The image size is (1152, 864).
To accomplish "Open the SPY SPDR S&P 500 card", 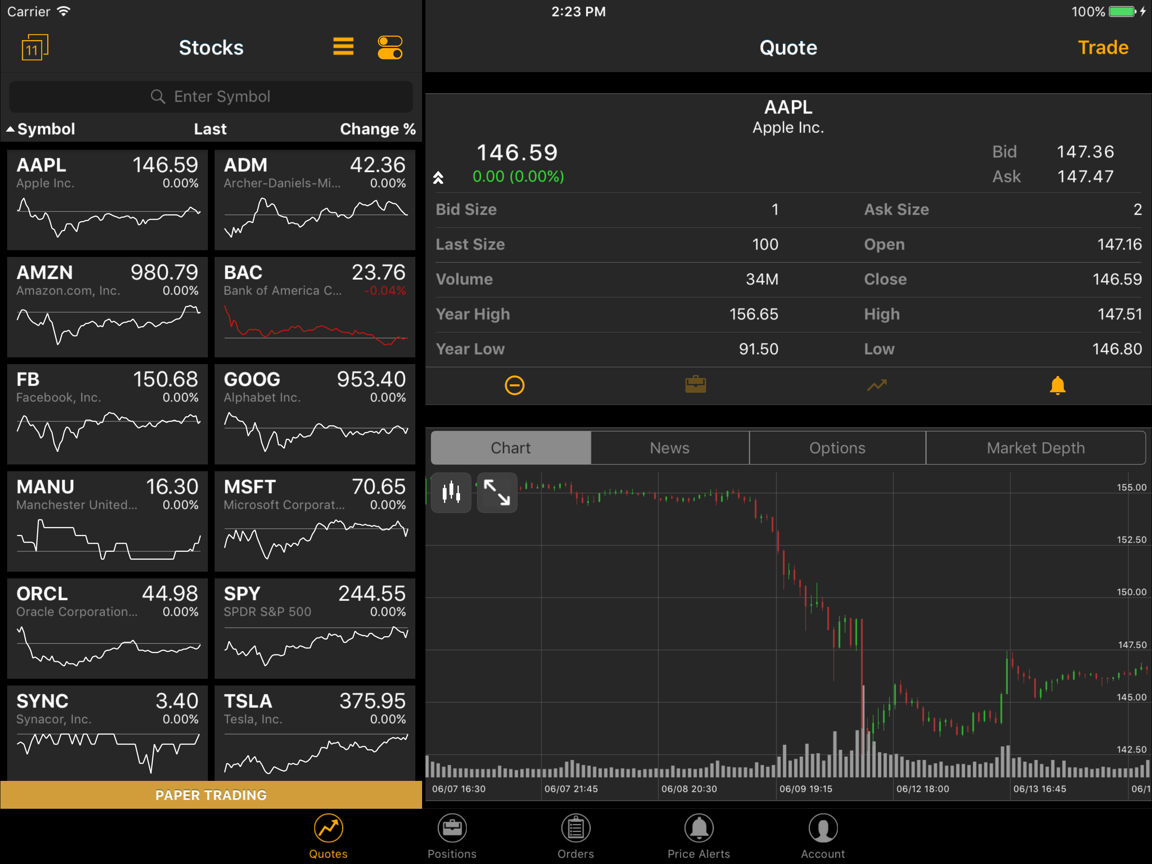I will tap(315, 629).
